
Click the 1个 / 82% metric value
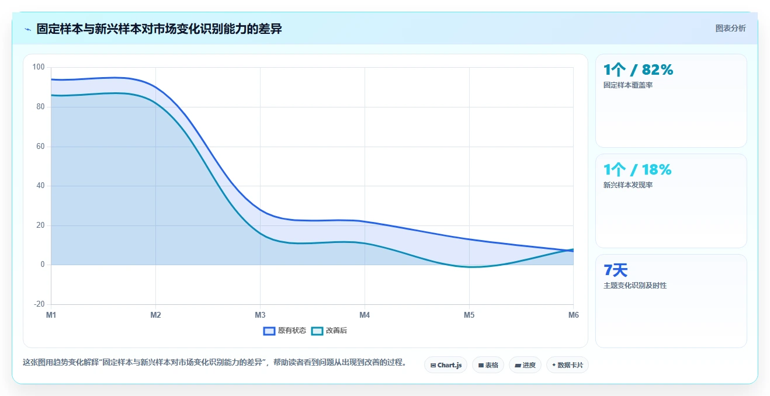click(638, 70)
